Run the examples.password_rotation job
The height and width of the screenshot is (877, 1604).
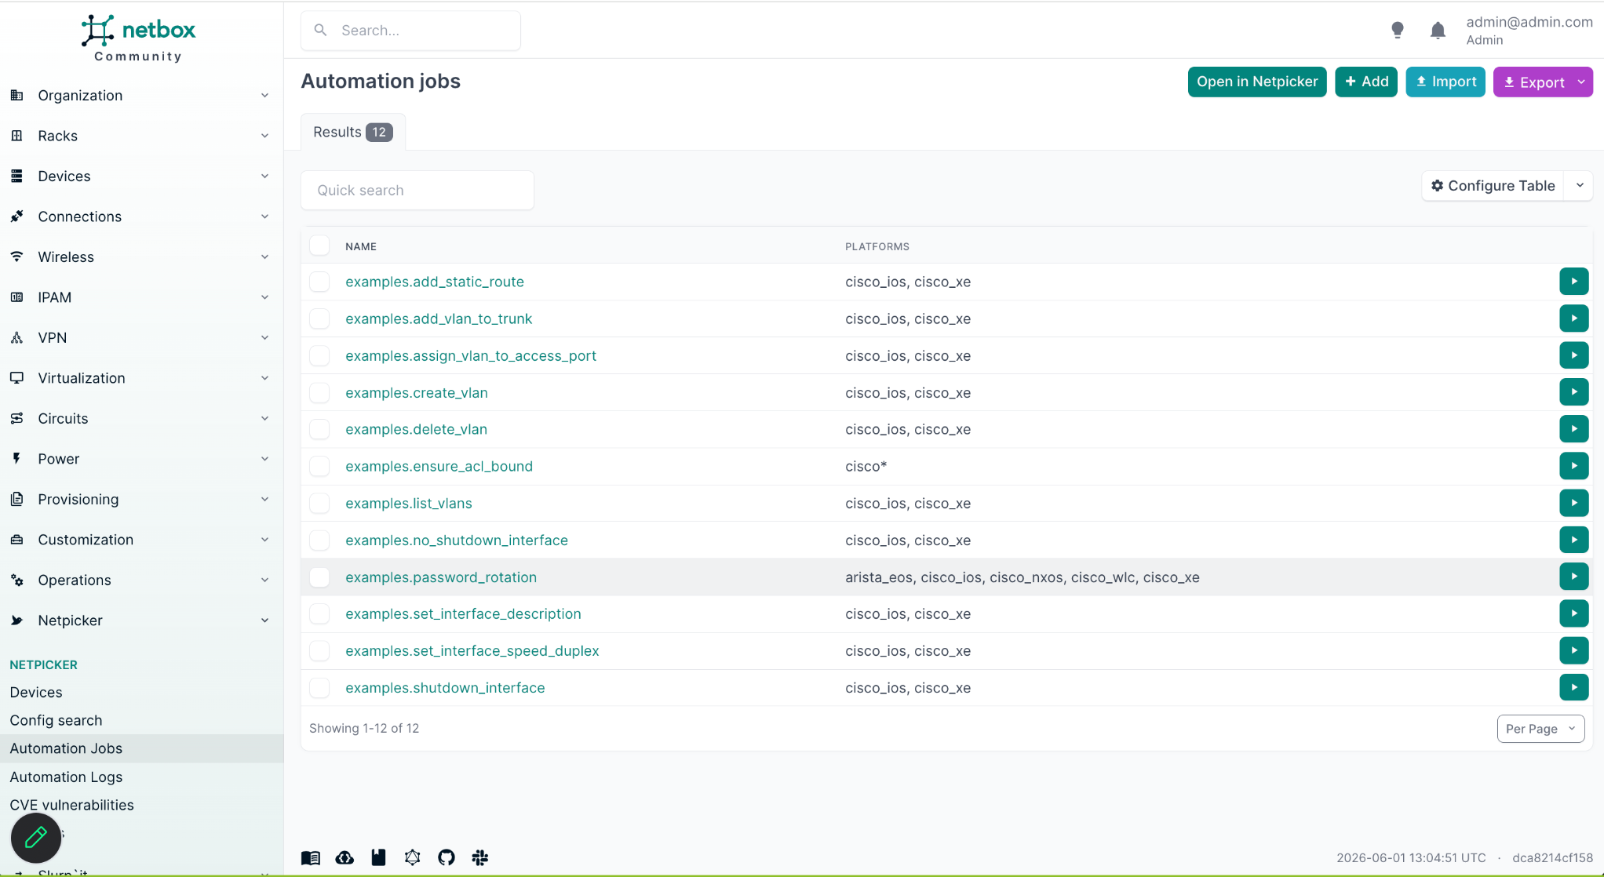click(x=1573, y=576)
